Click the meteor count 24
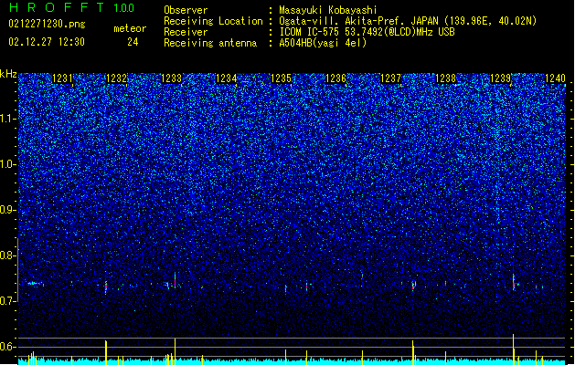This screenshot has width=575, height=365. click(133, 42)
